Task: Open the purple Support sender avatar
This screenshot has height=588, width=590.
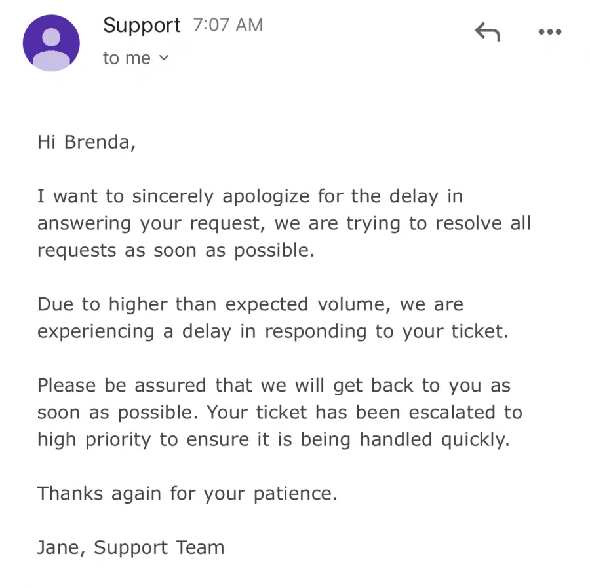Action: 51,43
